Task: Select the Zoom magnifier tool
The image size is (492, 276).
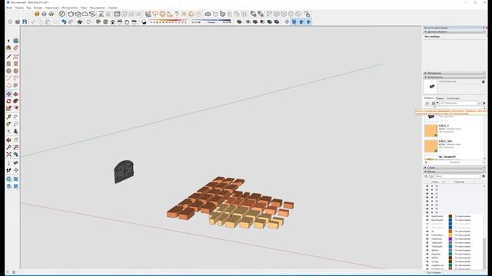Action: point(8,147)
